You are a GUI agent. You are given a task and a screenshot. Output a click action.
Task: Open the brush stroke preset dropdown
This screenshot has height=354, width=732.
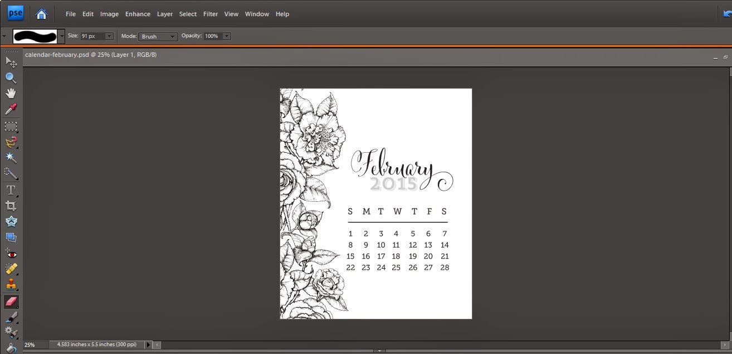point(62,36)
